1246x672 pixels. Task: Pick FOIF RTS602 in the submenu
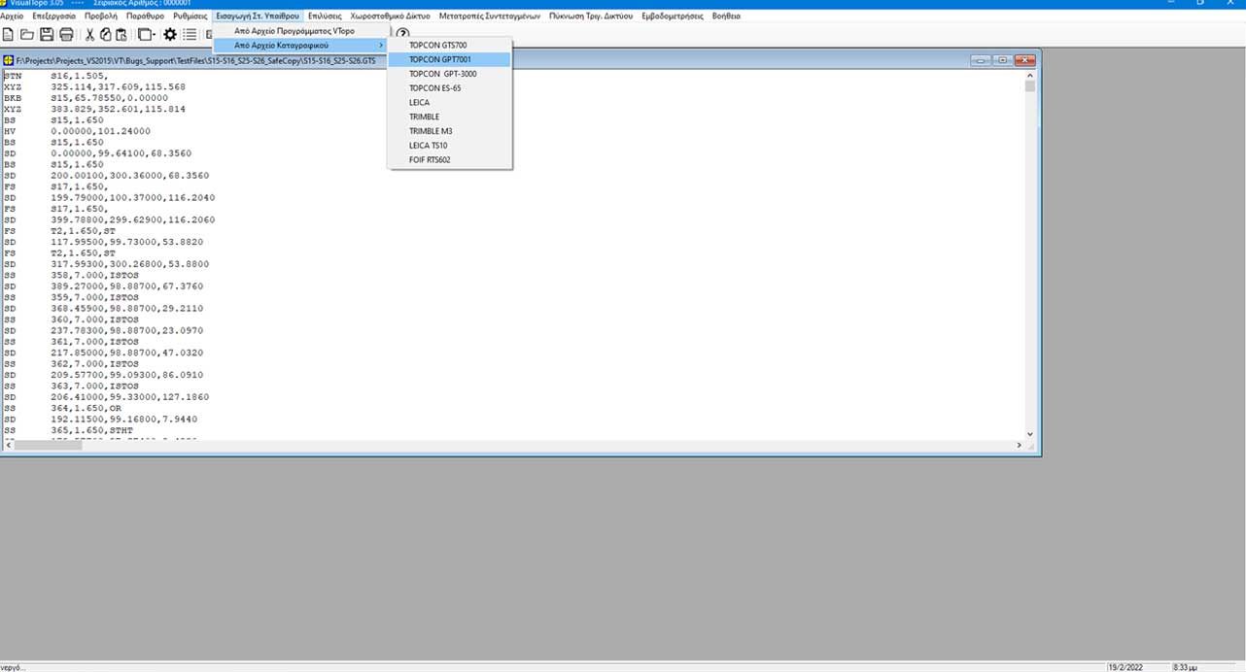(x=430, y=160)
